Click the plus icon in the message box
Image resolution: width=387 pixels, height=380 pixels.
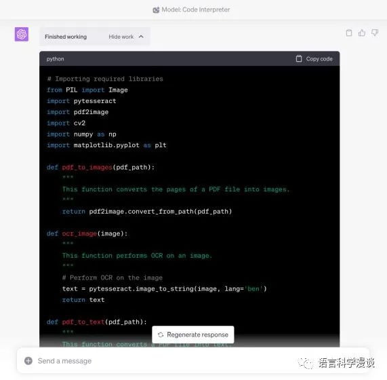point(28,361)
